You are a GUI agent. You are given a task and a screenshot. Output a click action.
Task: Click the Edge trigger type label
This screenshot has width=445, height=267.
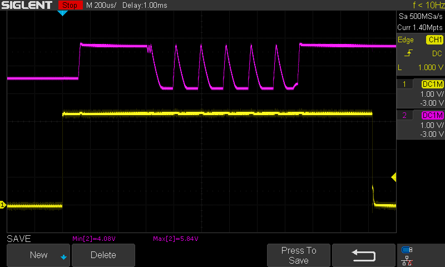tap(406, 39)
